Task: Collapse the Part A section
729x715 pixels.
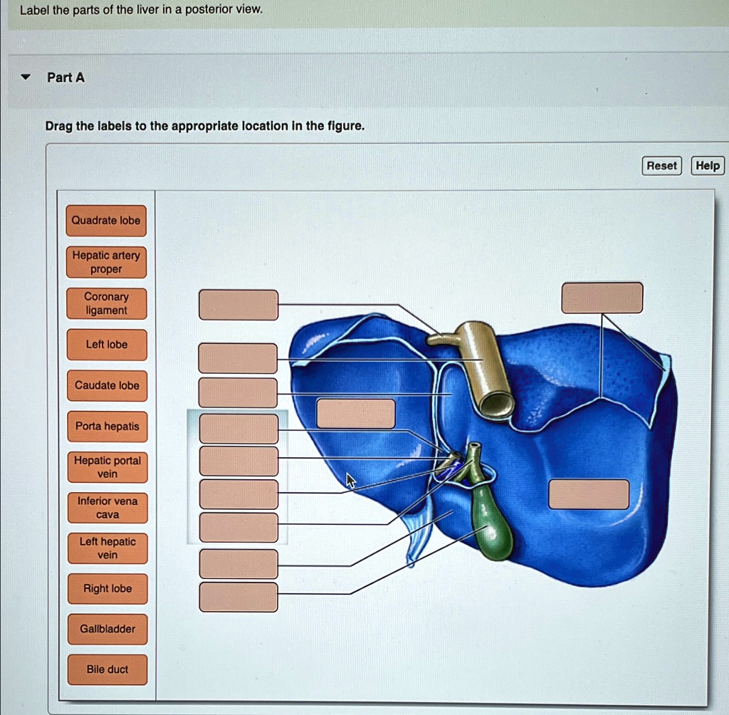Action: coord(23,78)
